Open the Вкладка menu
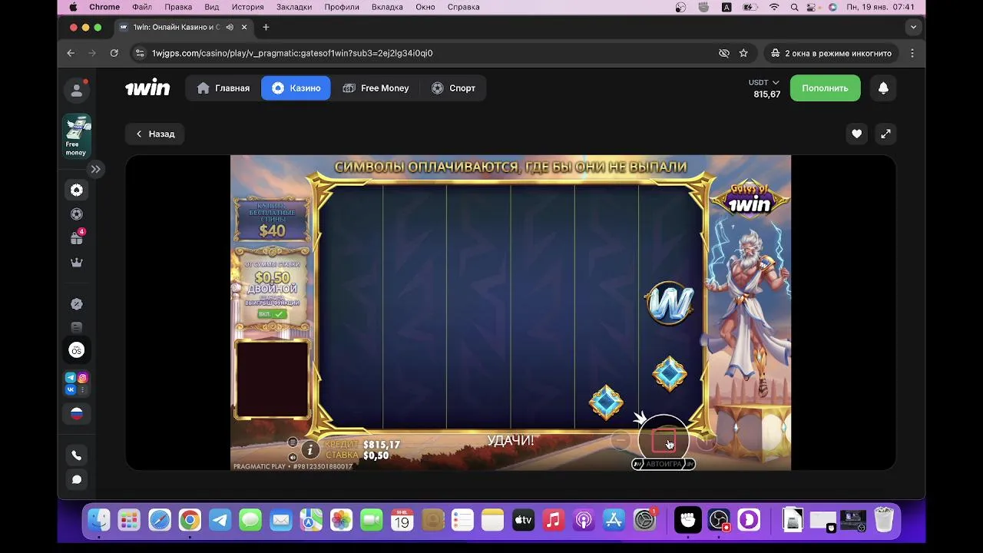983x553 pixels. (x=387, y=7)
